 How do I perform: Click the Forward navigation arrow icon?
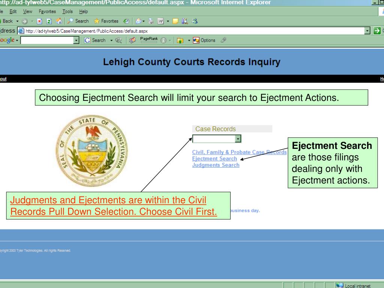tap(24, 21)
